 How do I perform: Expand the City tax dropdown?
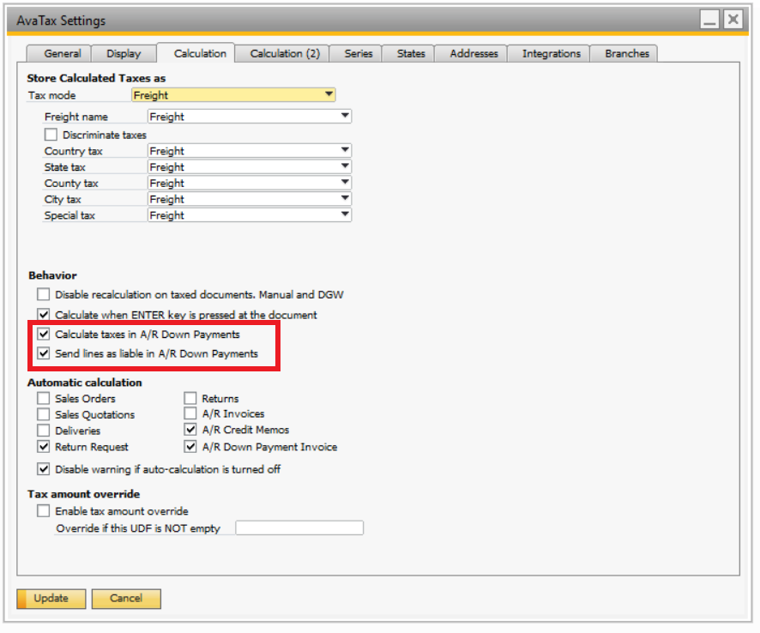[x=249, y=199]
